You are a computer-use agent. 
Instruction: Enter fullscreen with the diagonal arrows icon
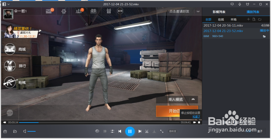(x=162, y=131)
